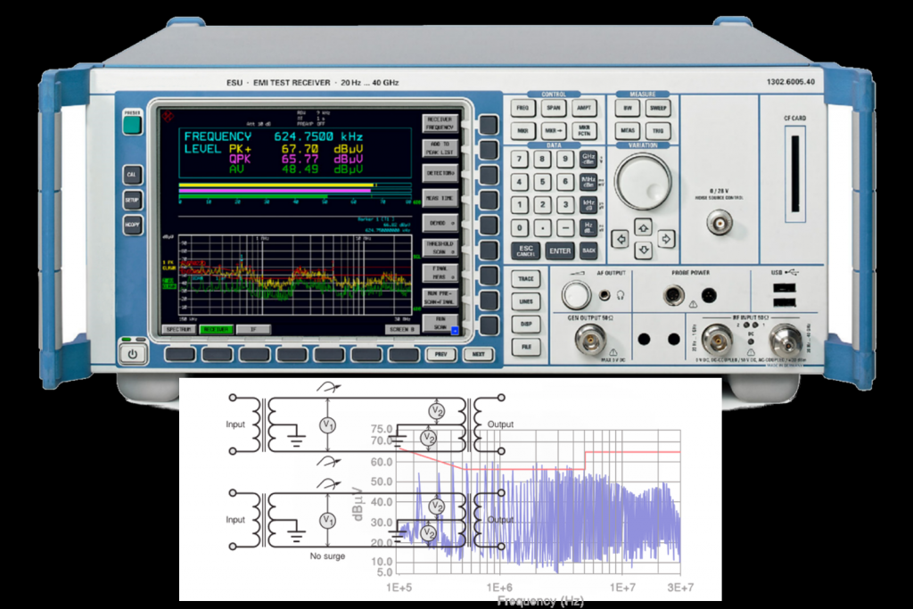Push the green PRESET key
Image resolution: width=913 pixels, height=609 pixels.
click(132, 124)
